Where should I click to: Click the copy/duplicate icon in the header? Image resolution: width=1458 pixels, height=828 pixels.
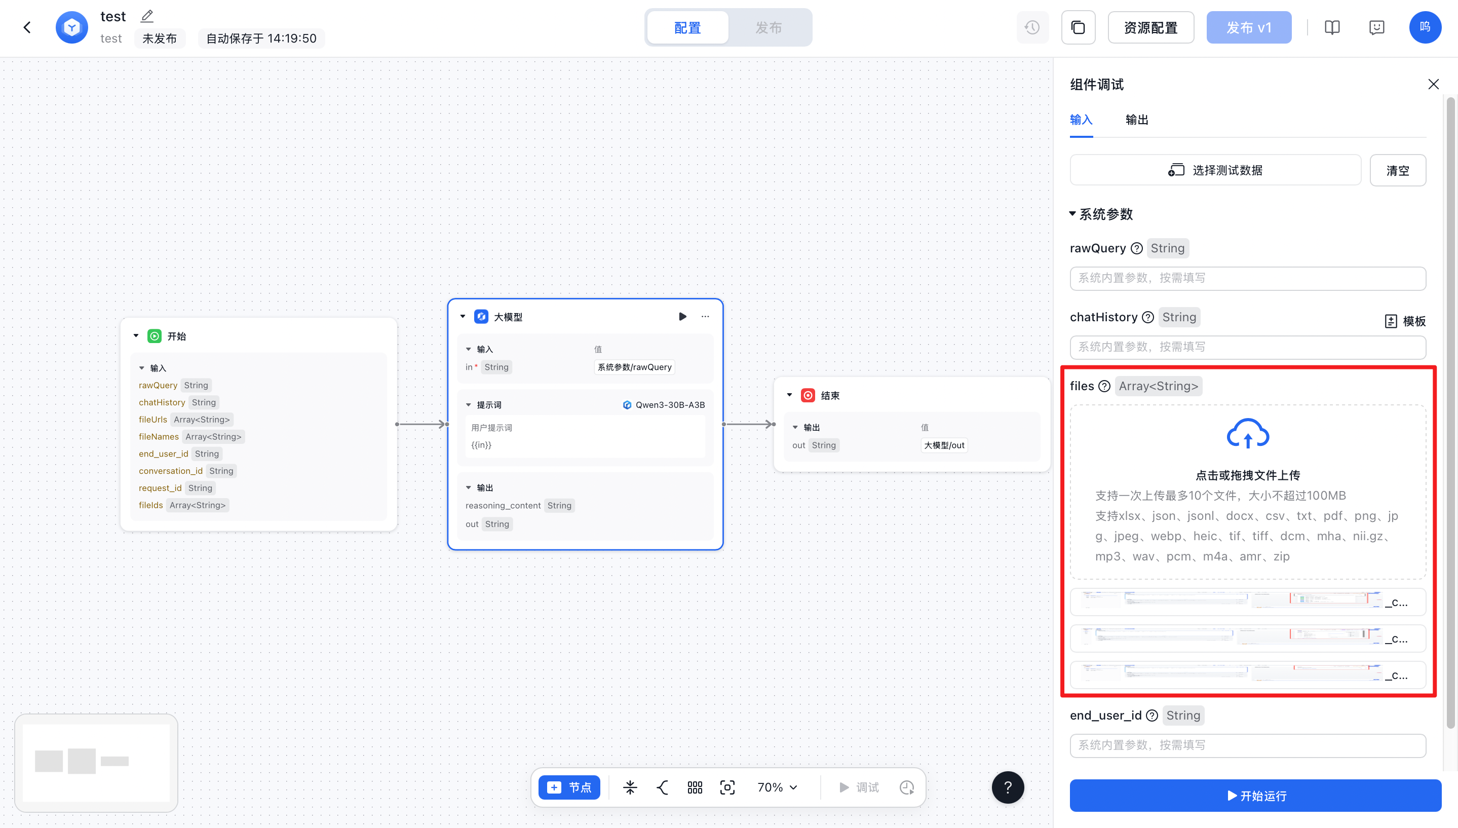click(x=1078, y=27)
